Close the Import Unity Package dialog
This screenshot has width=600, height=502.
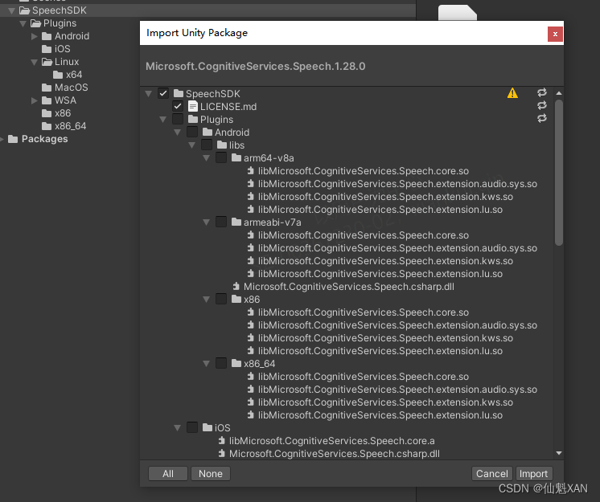pyautogui.click(x=555, y=34)
